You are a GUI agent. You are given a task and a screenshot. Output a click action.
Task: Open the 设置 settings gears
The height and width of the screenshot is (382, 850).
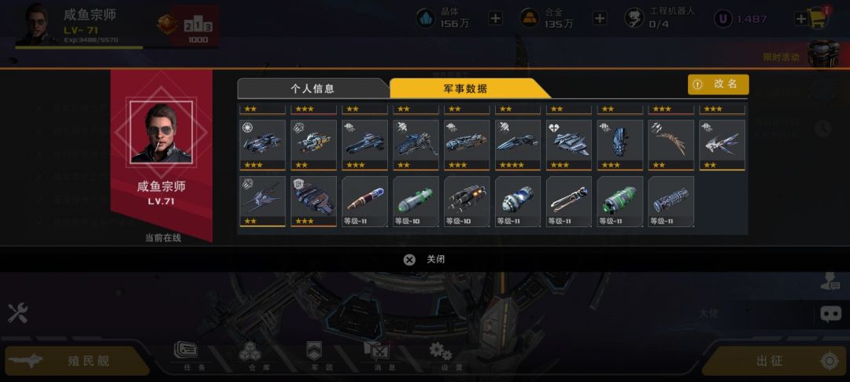coord(441,356)
